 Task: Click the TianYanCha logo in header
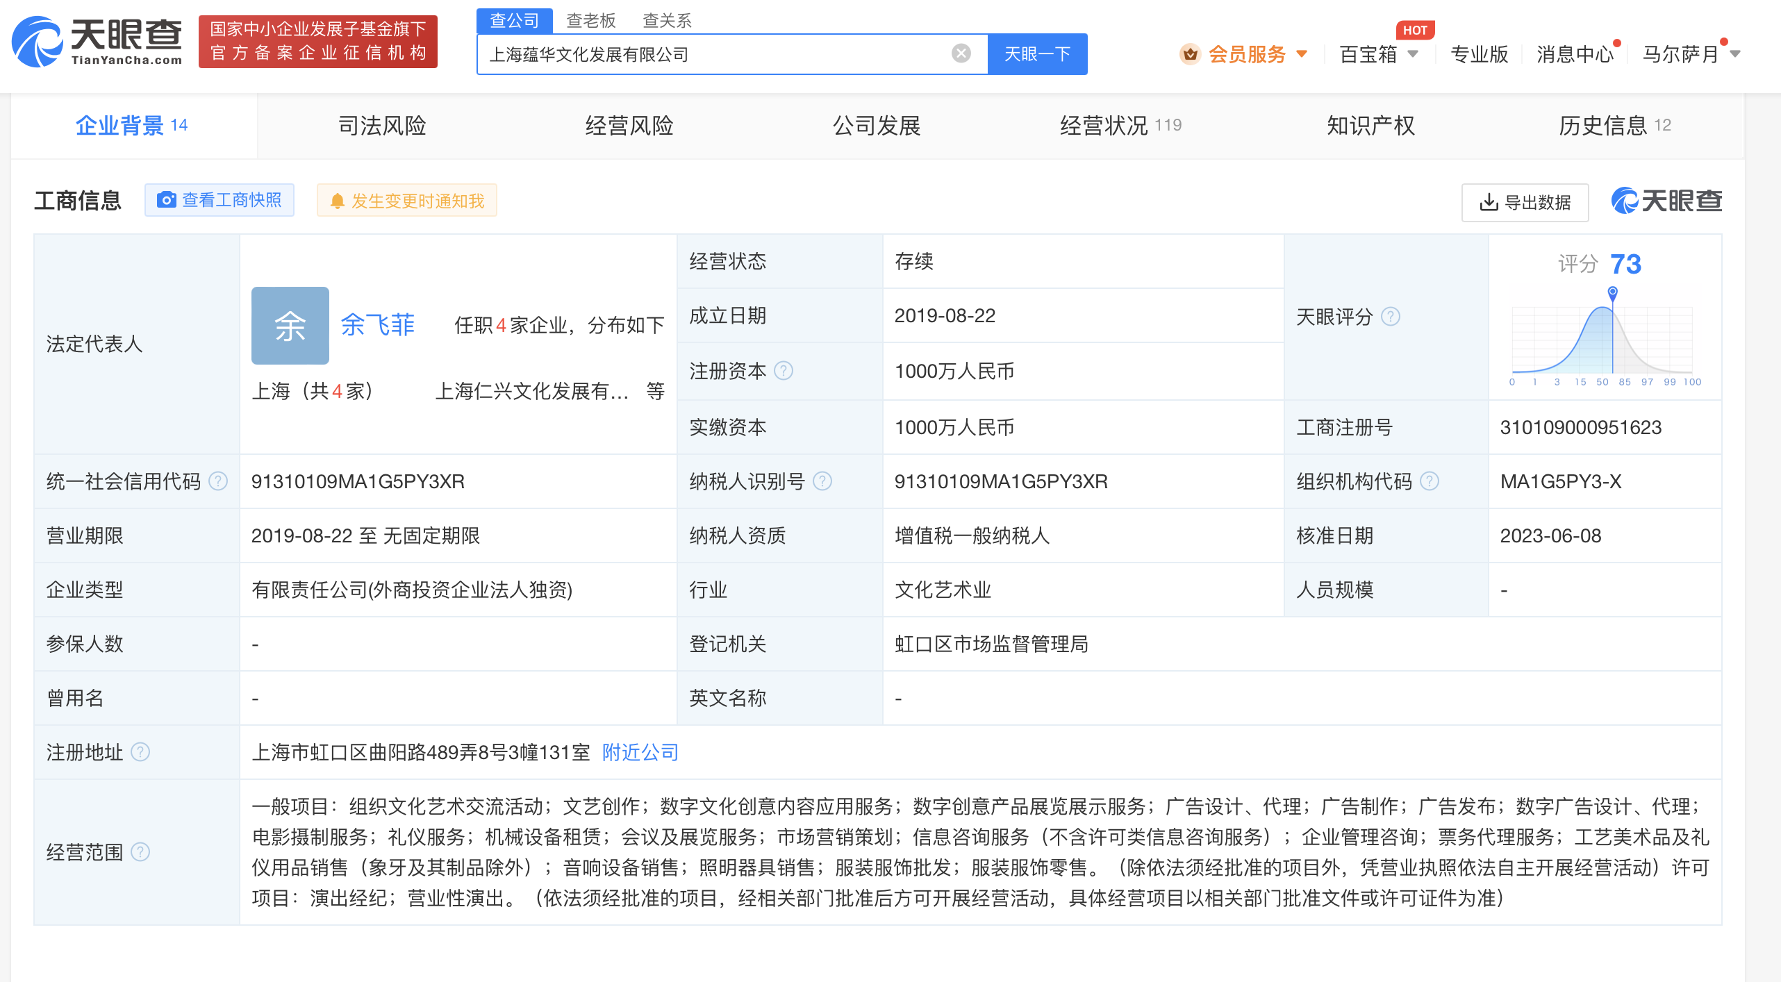97,42
